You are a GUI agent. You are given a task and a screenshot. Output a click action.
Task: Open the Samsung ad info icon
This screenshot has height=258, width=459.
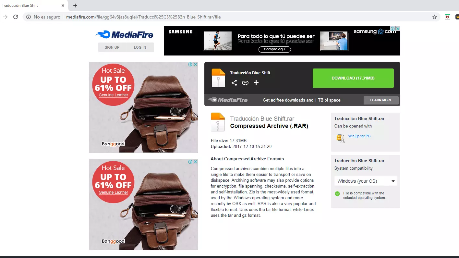coord(393,29)
